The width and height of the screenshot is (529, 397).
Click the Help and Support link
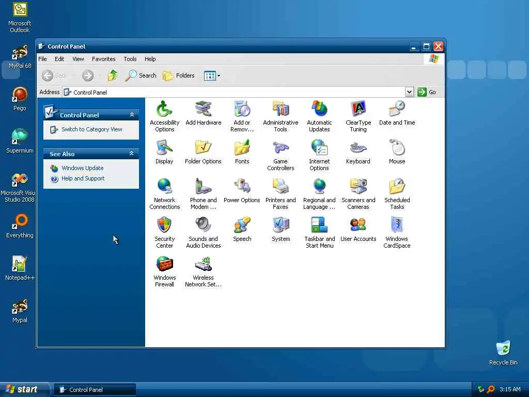click(x=83, y=178)
